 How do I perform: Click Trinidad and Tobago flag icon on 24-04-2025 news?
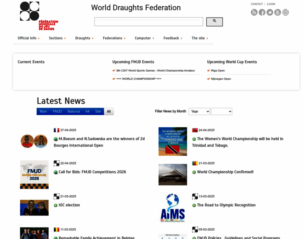pos(195,130)
